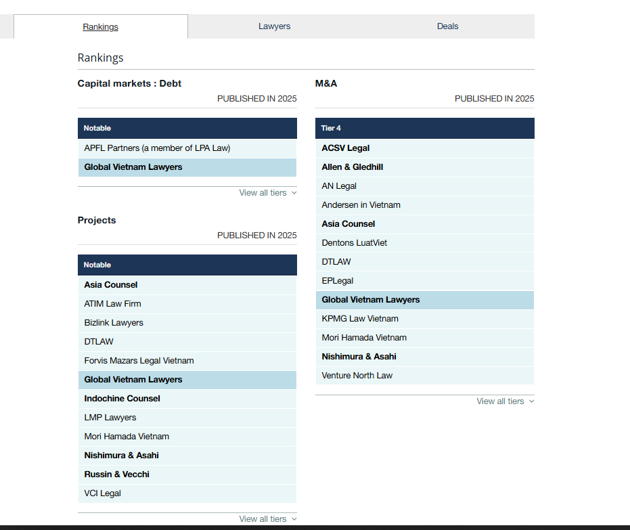
Task: Click KPMG Law Vietnam link
Action: pyautogui.click(x=359, y=319)
